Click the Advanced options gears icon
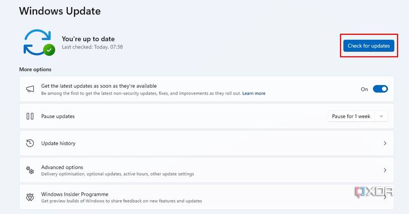This screenshot has width=409, height=214. [x=30, y=170]
